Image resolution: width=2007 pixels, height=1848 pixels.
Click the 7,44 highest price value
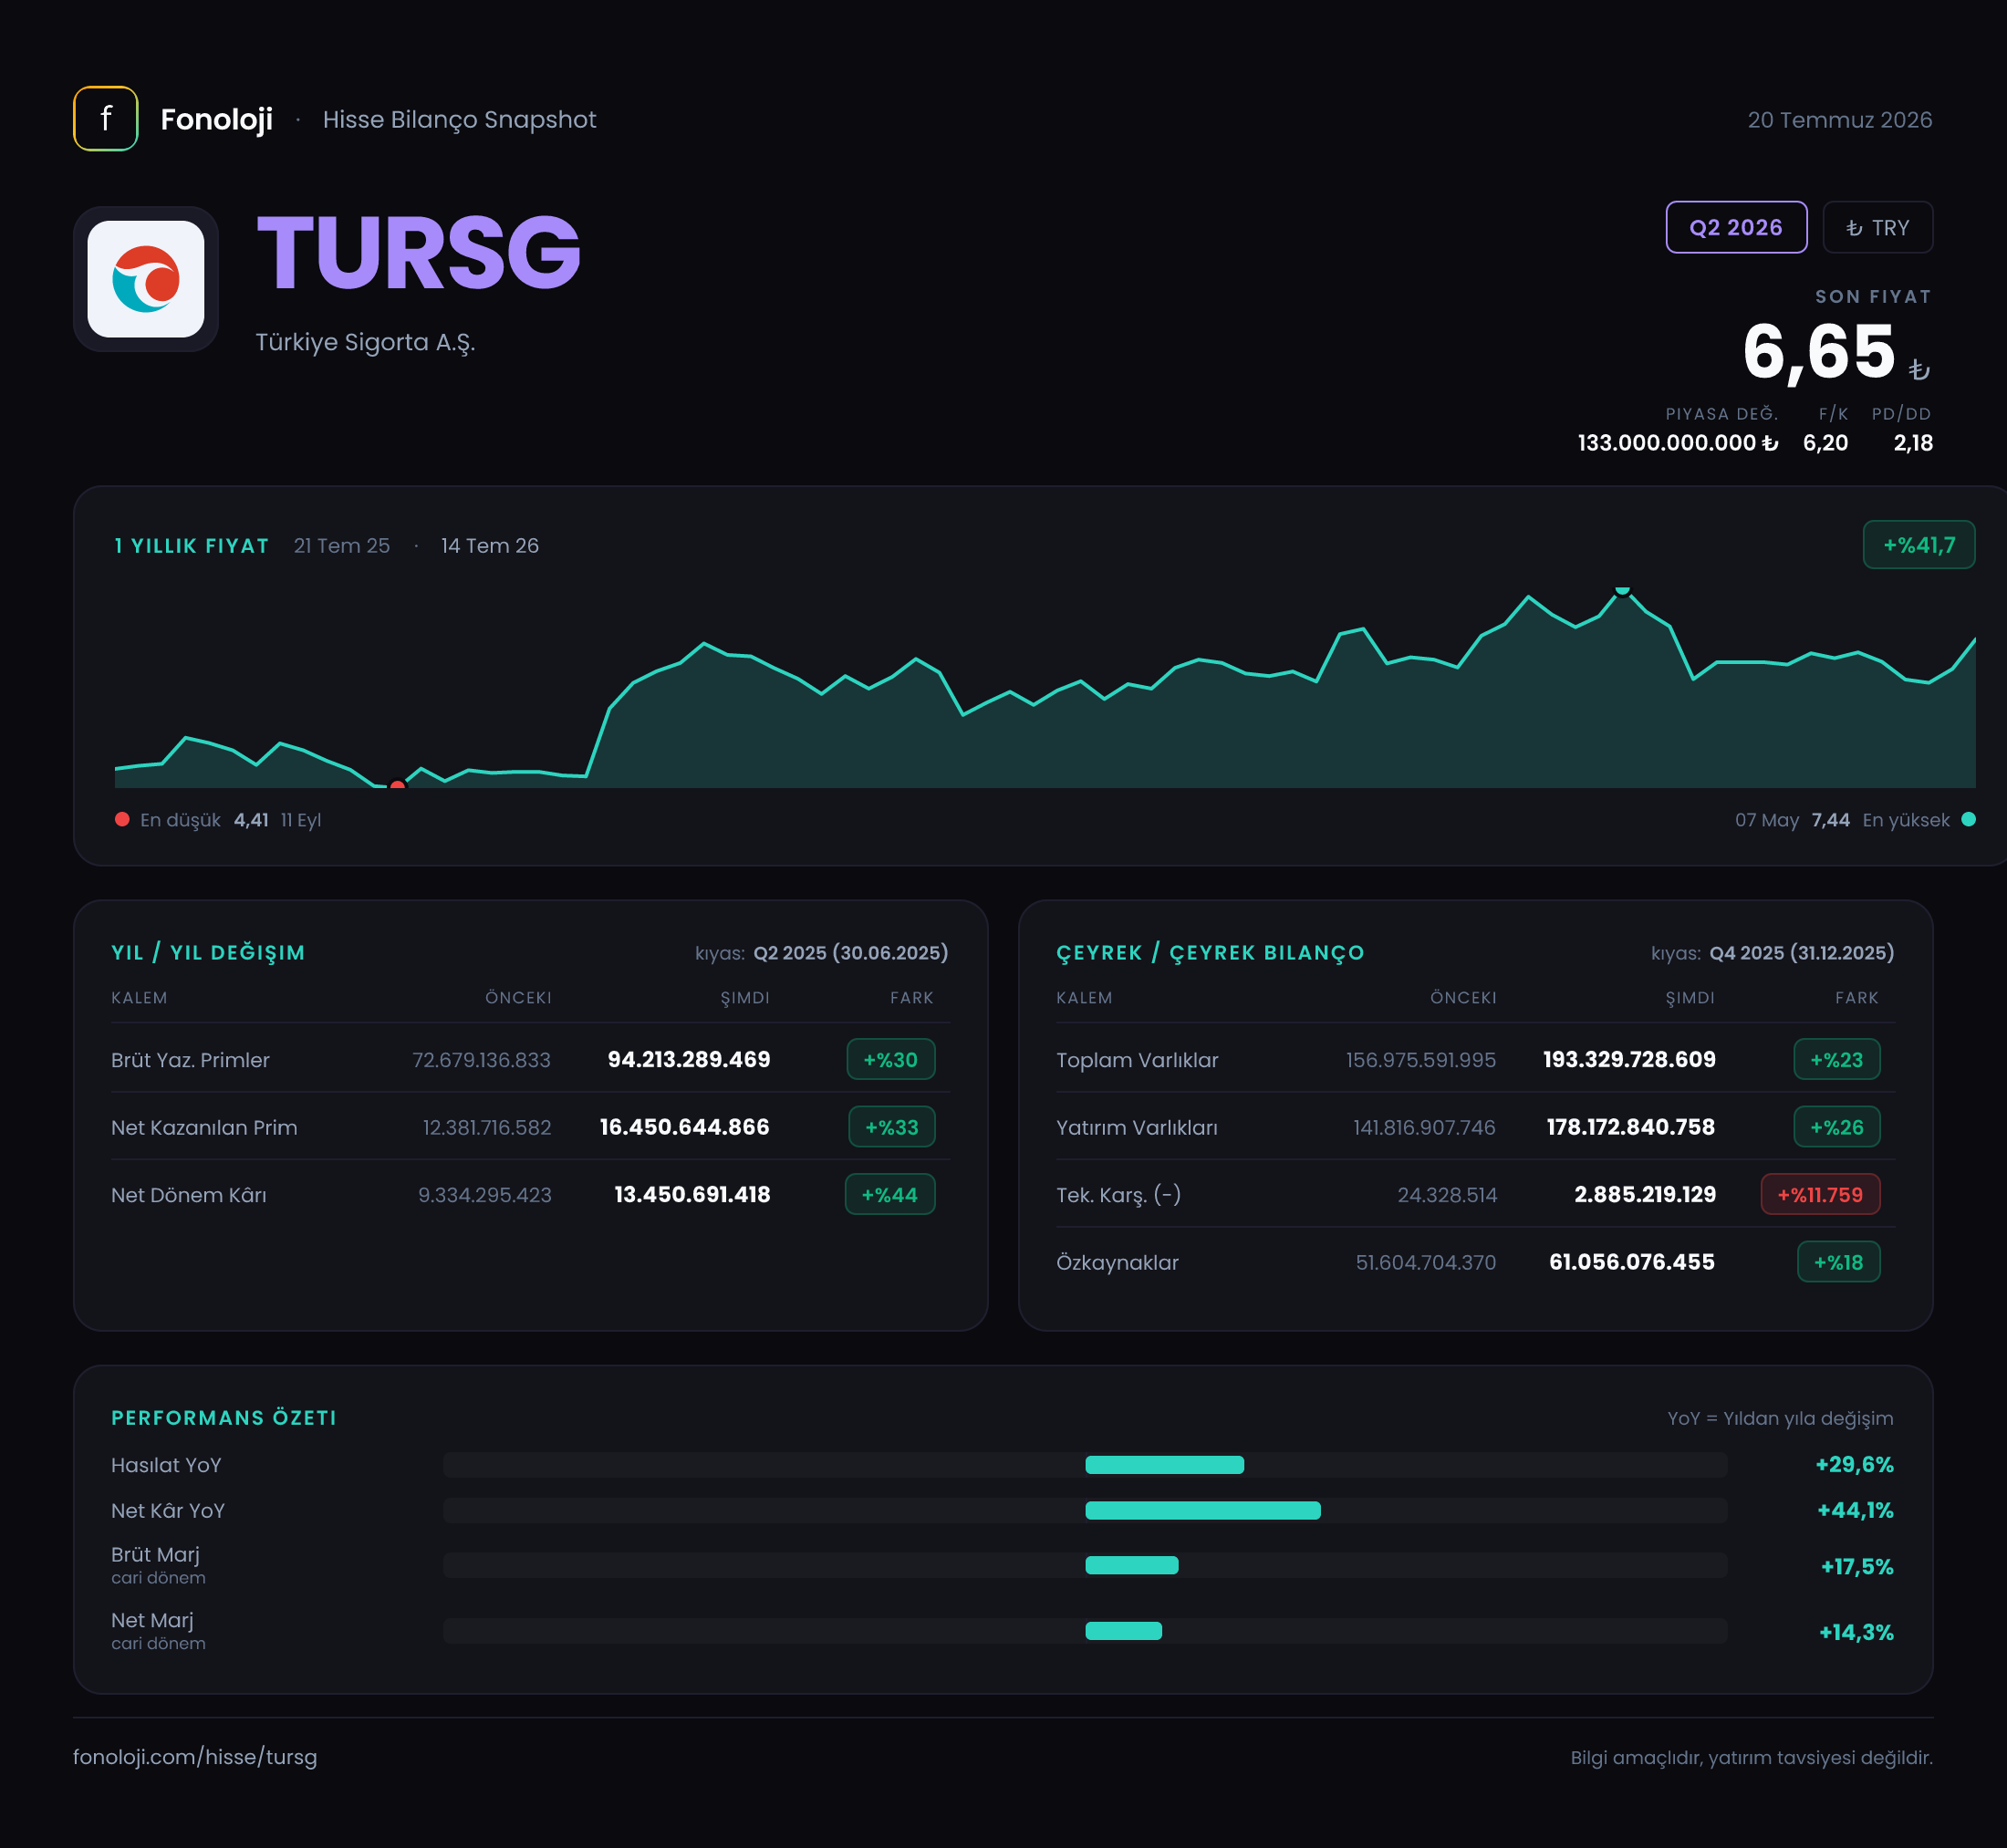[x=1830, y=820]
